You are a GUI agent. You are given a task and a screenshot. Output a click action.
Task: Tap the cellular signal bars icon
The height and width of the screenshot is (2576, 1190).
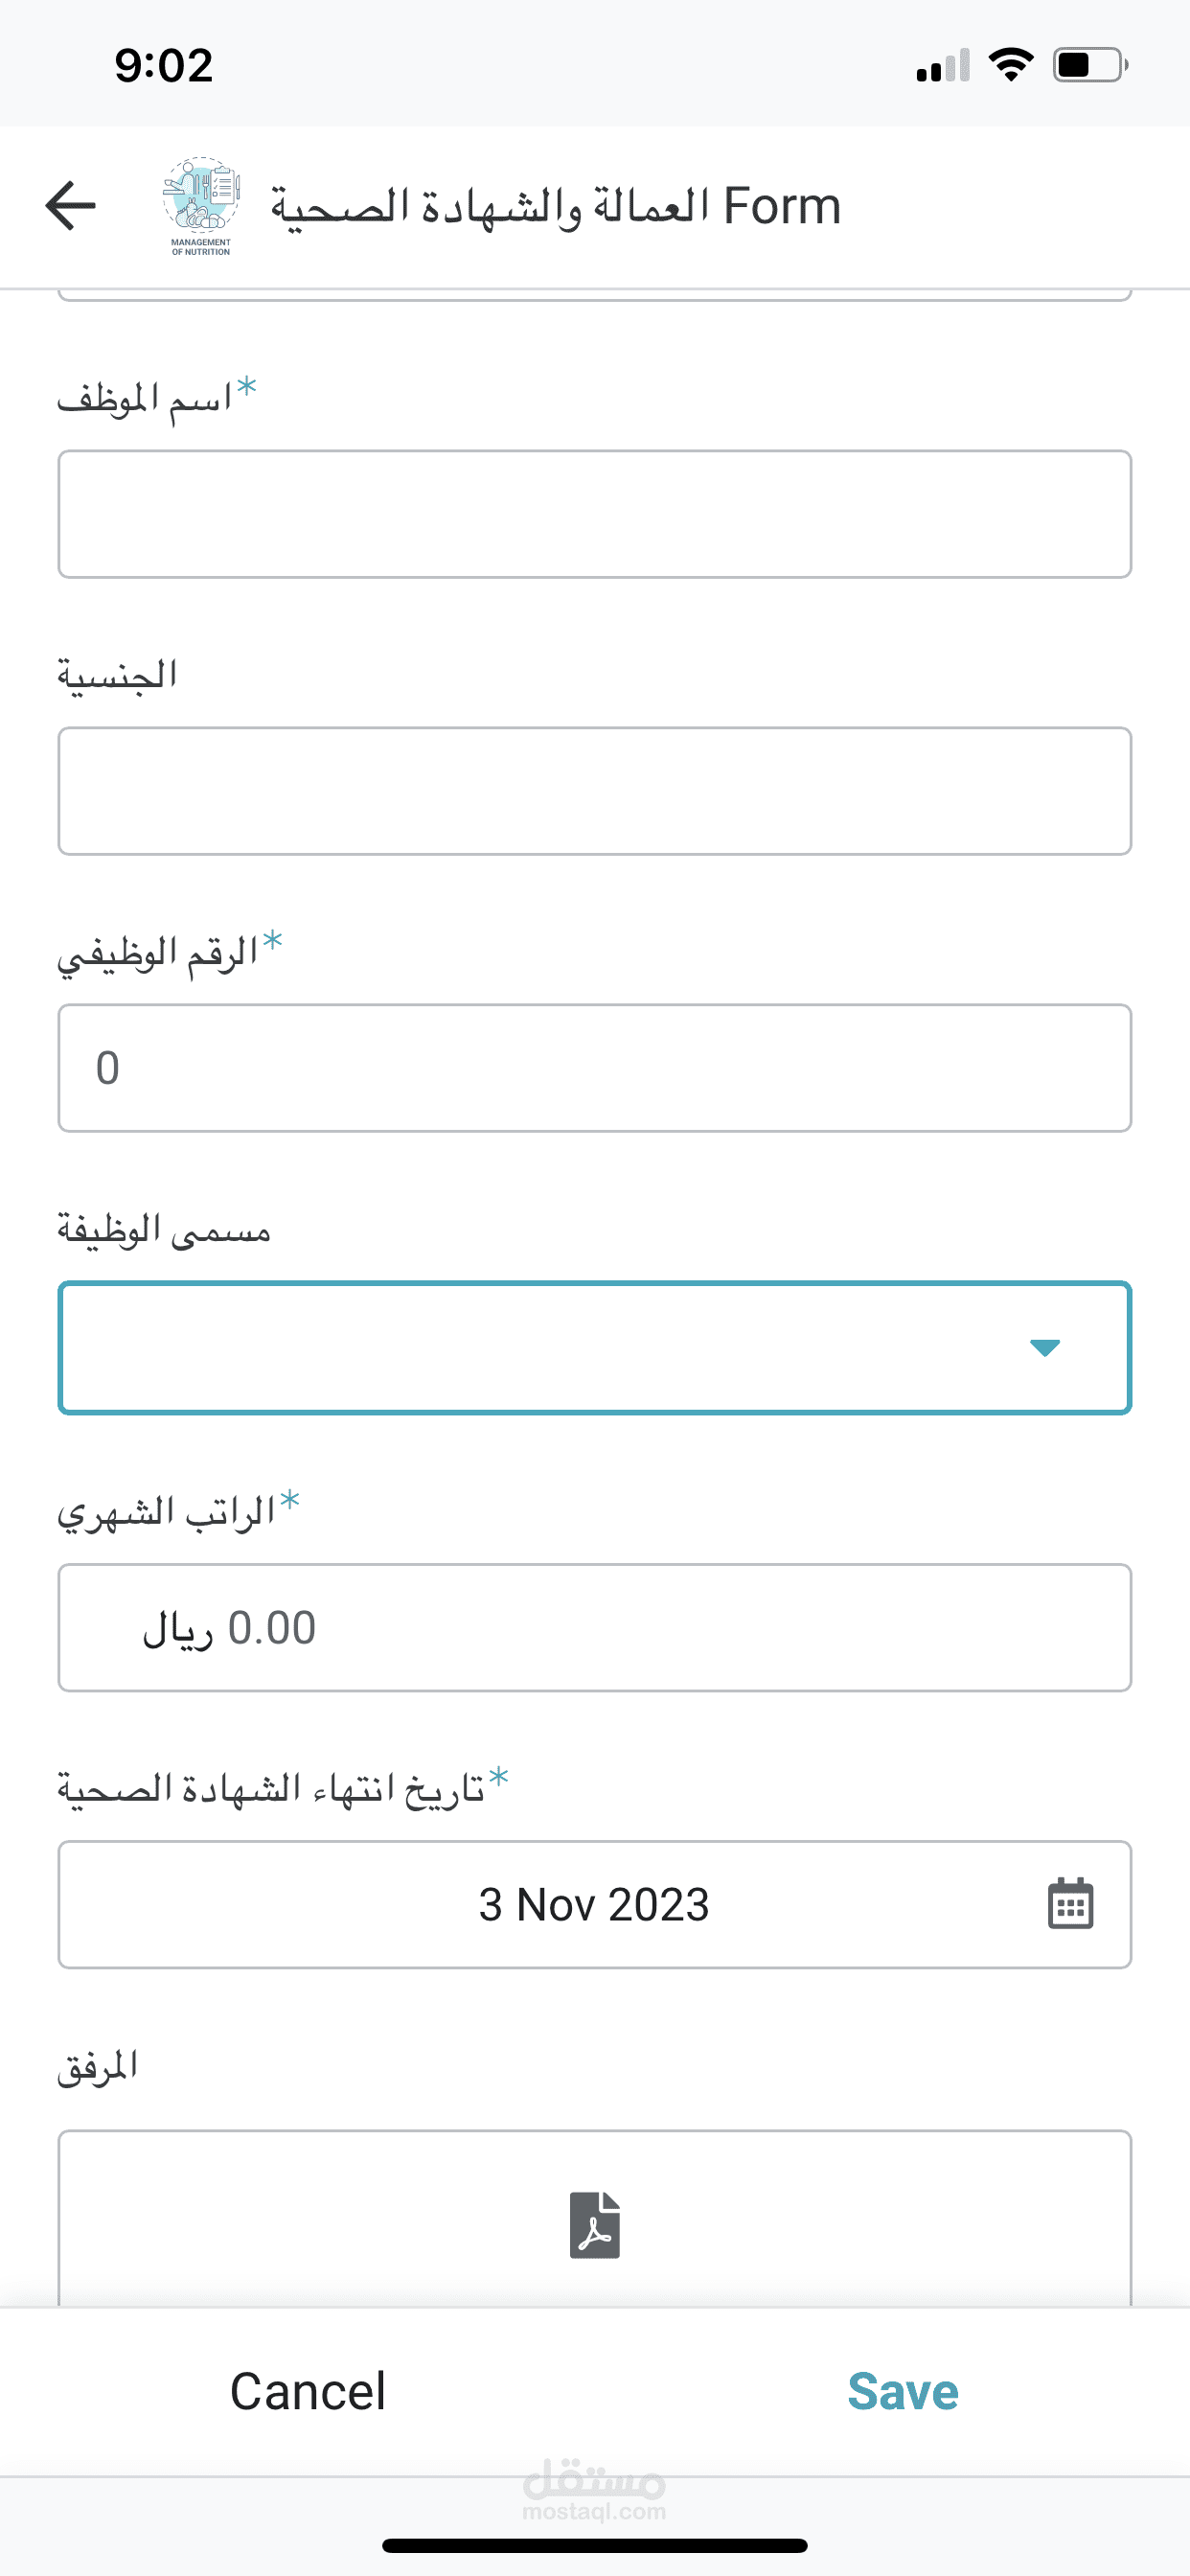[x=942, y=66]
